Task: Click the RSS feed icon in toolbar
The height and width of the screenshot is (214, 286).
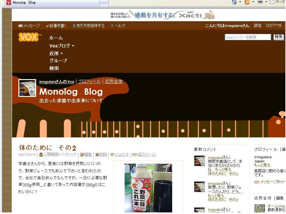Action: (247, 2)
